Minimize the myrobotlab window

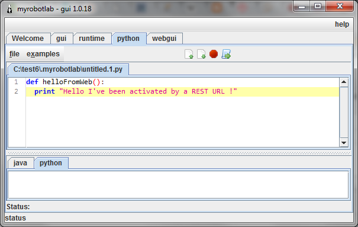[302, 7]
